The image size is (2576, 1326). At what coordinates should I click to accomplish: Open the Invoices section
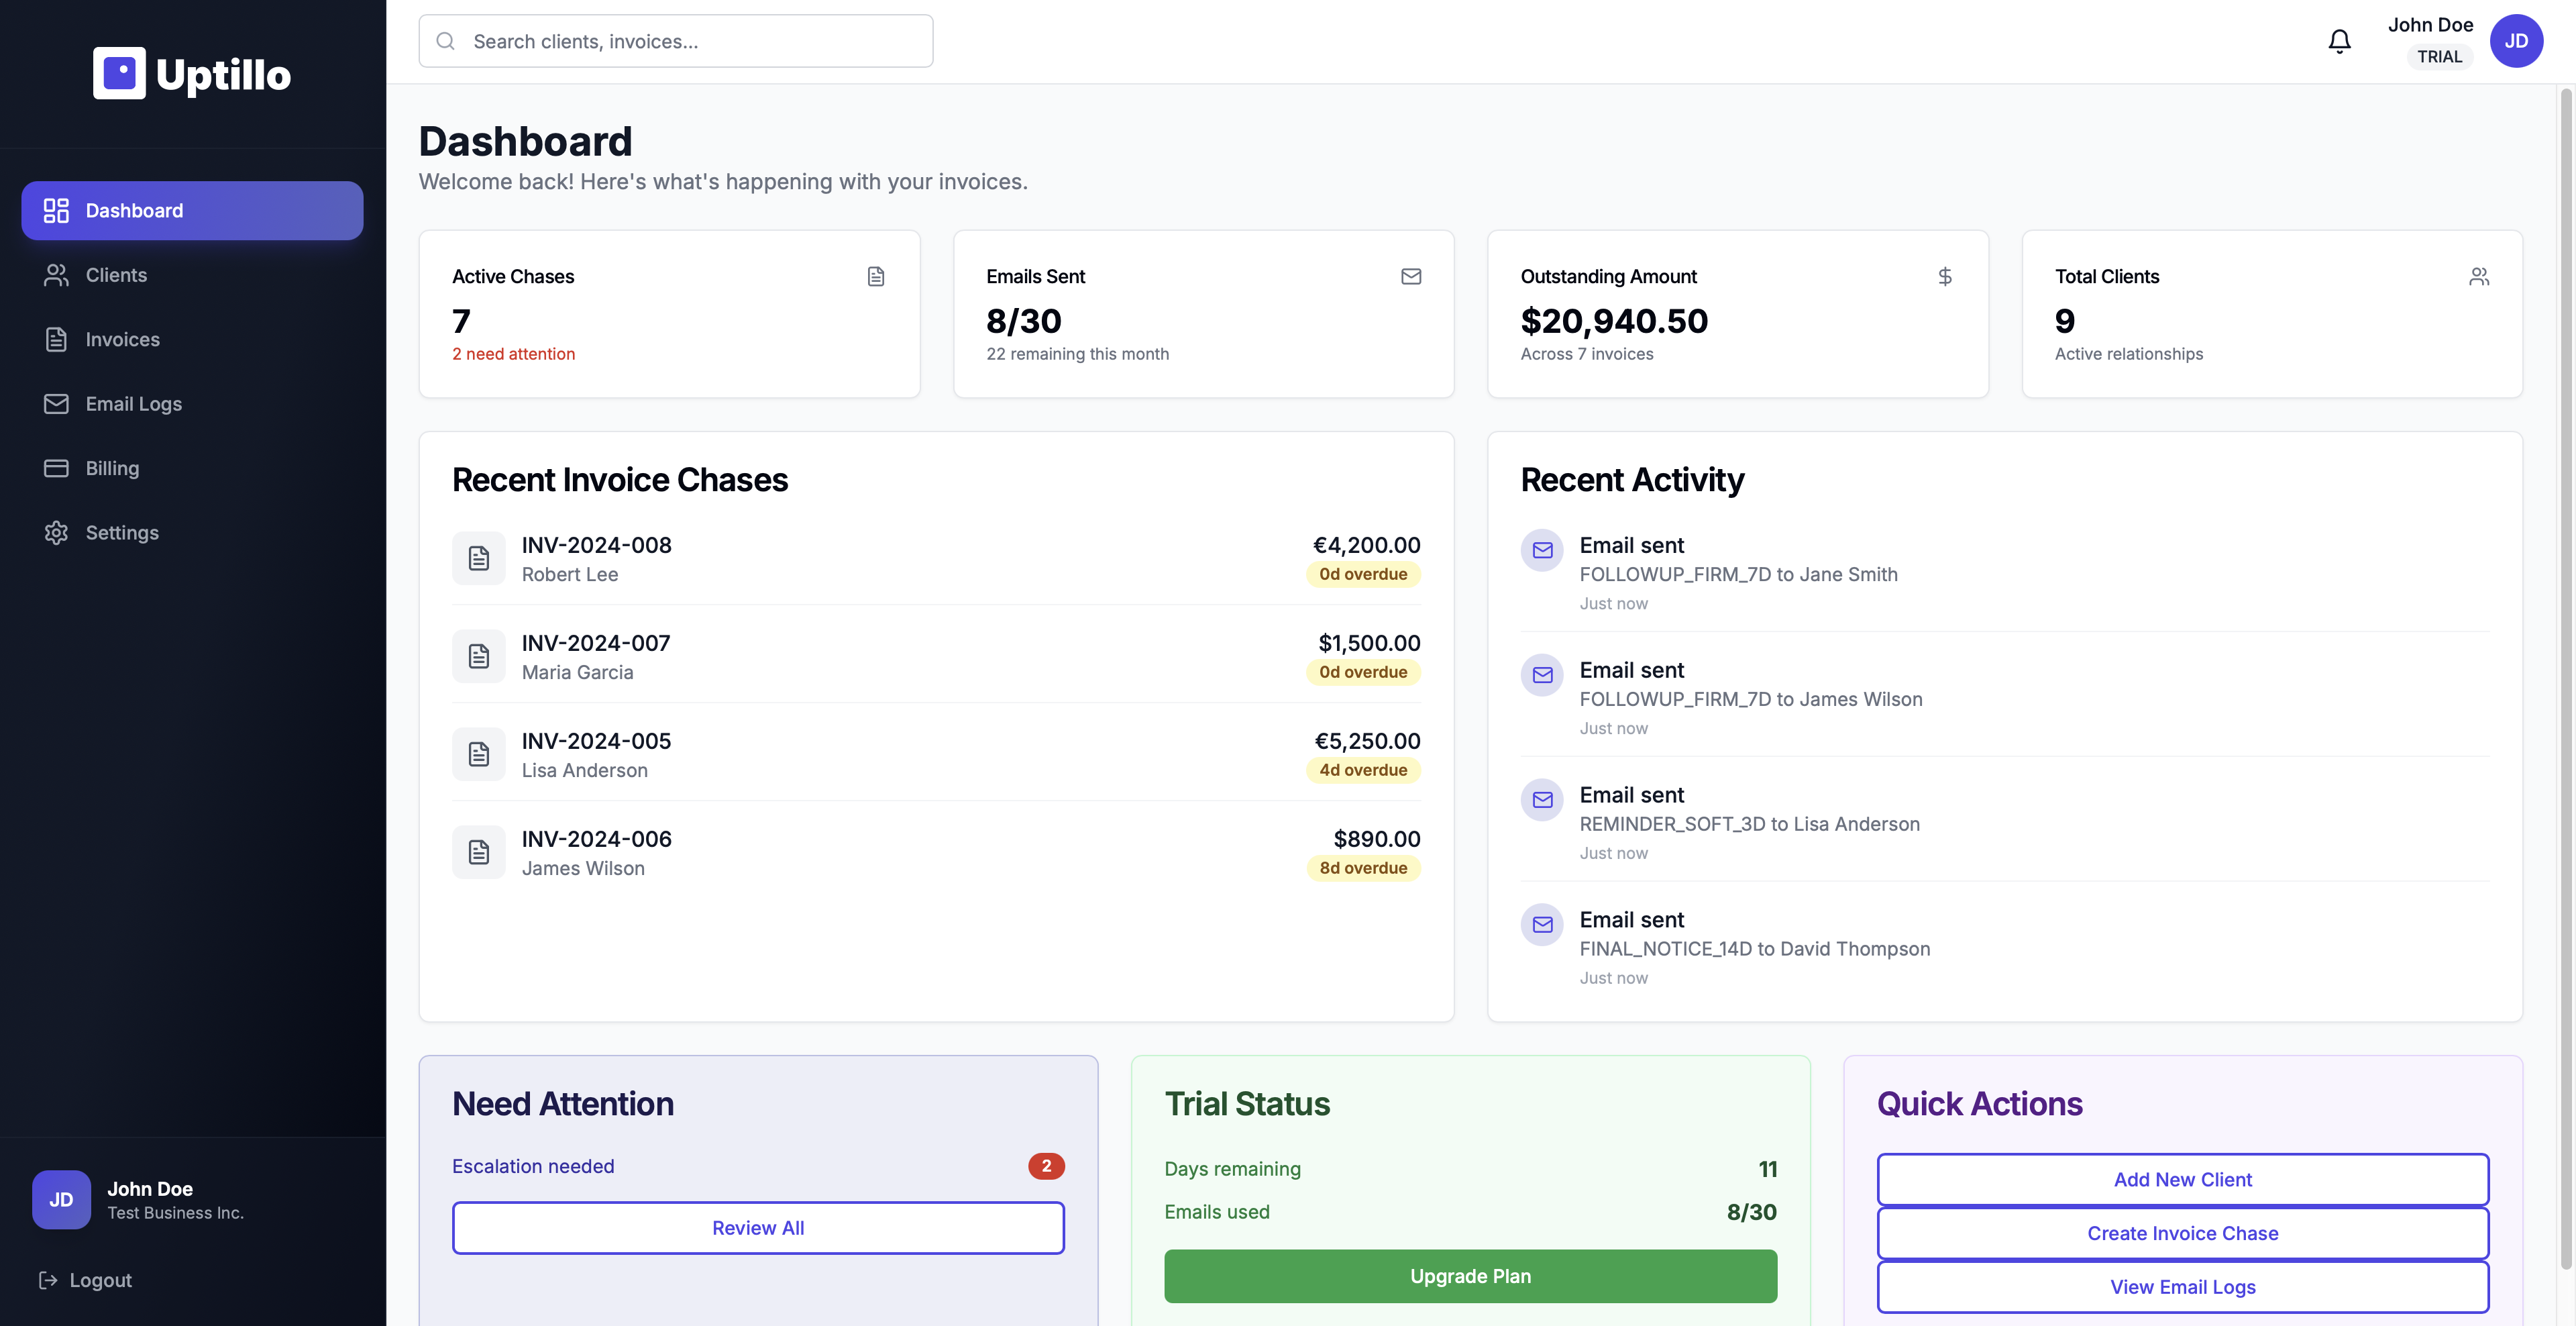[x=192, y=339]
